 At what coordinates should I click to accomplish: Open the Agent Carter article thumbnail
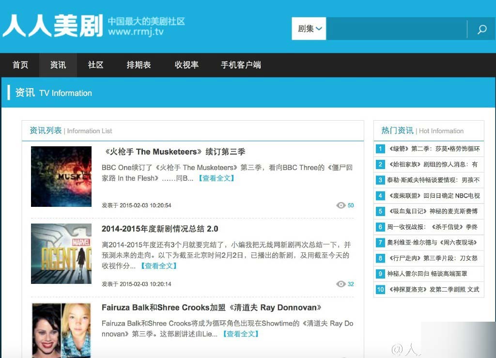point(61,254)
